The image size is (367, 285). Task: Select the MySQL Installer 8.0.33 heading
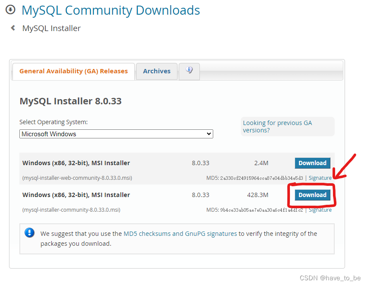71,101
